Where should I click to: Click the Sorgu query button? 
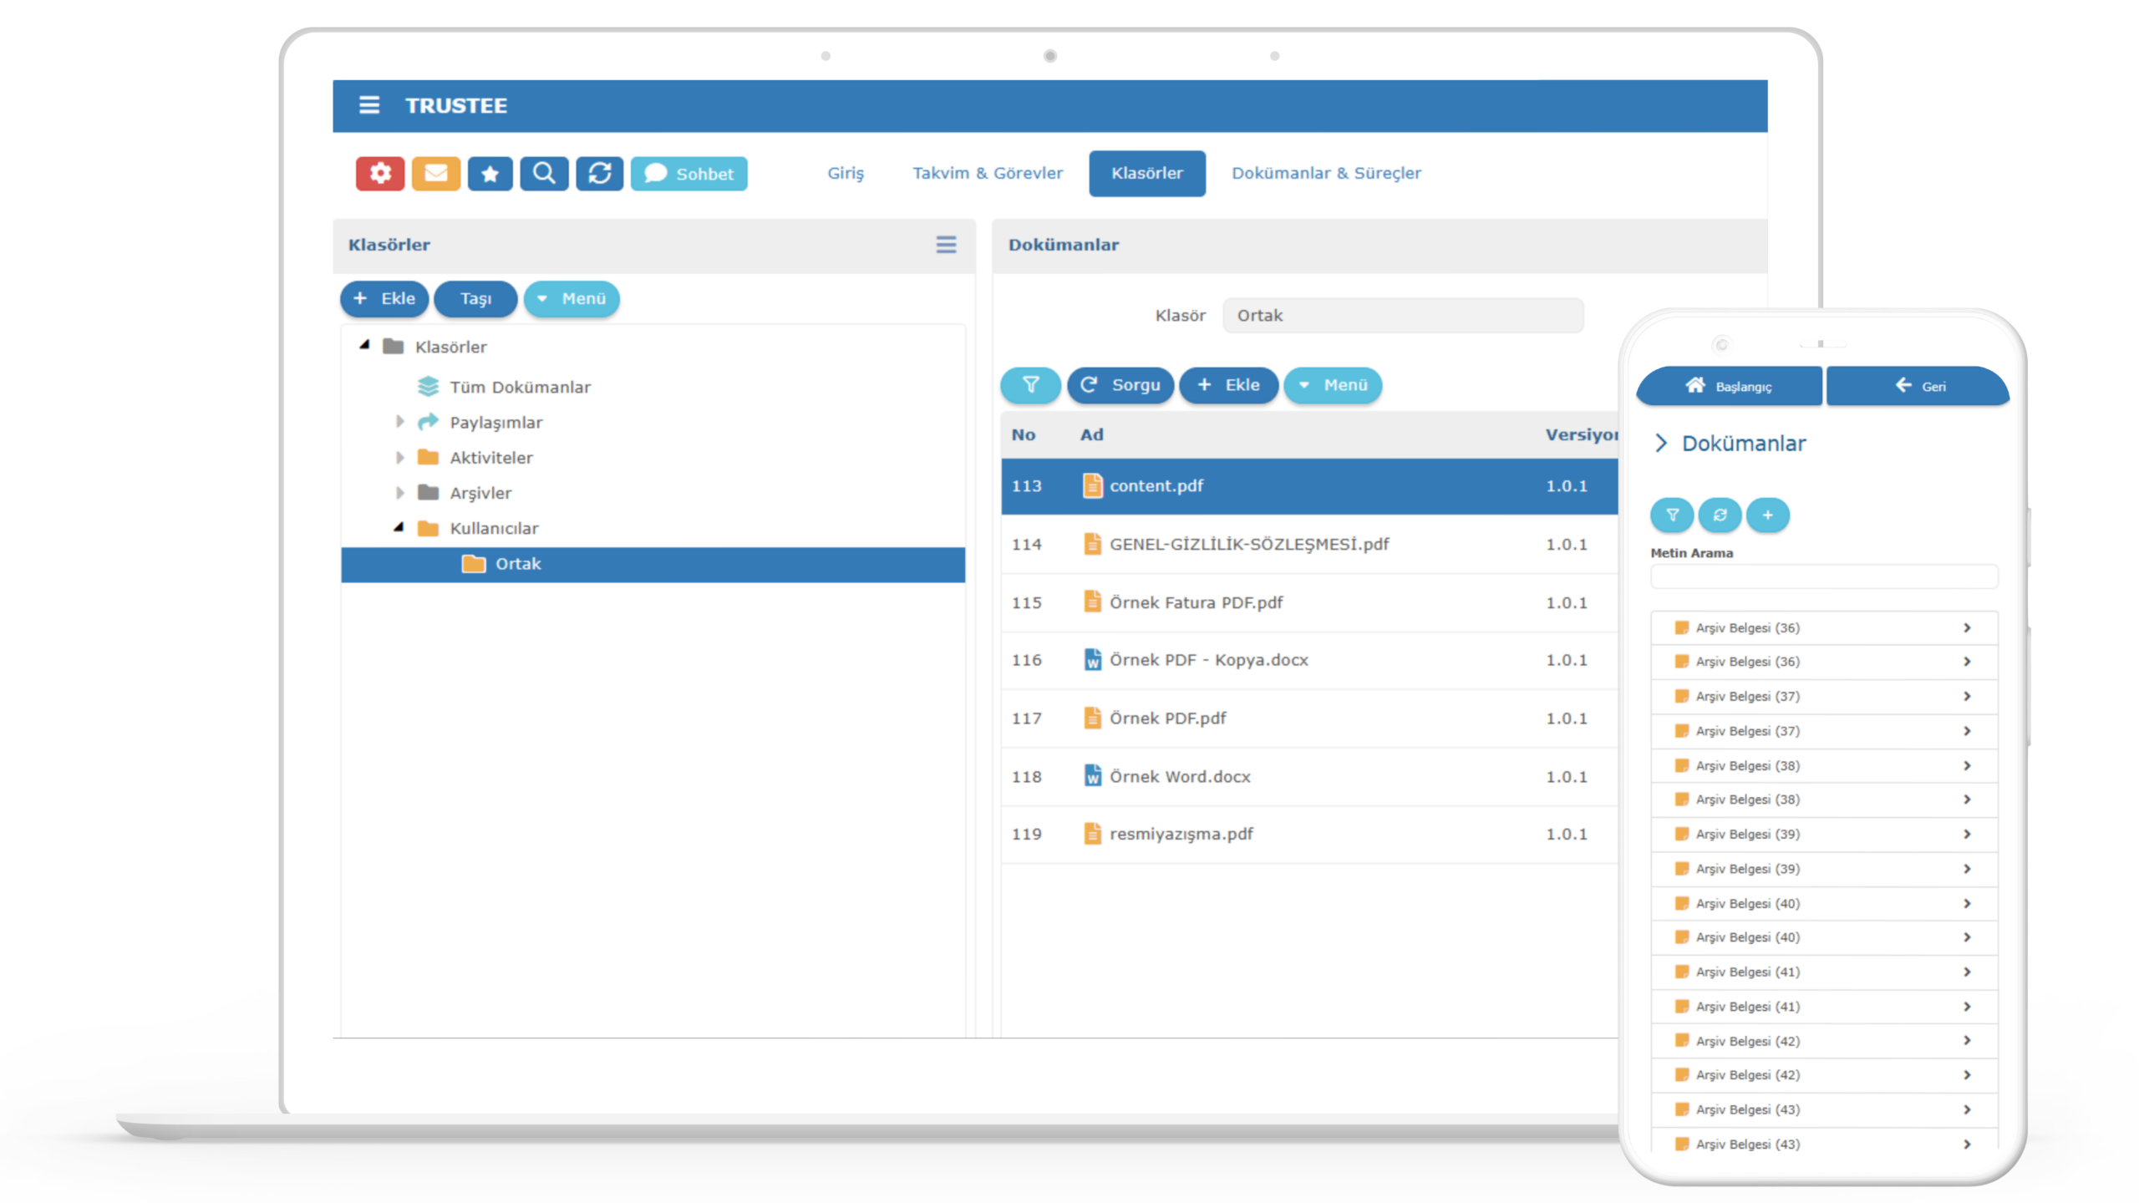1120,385
